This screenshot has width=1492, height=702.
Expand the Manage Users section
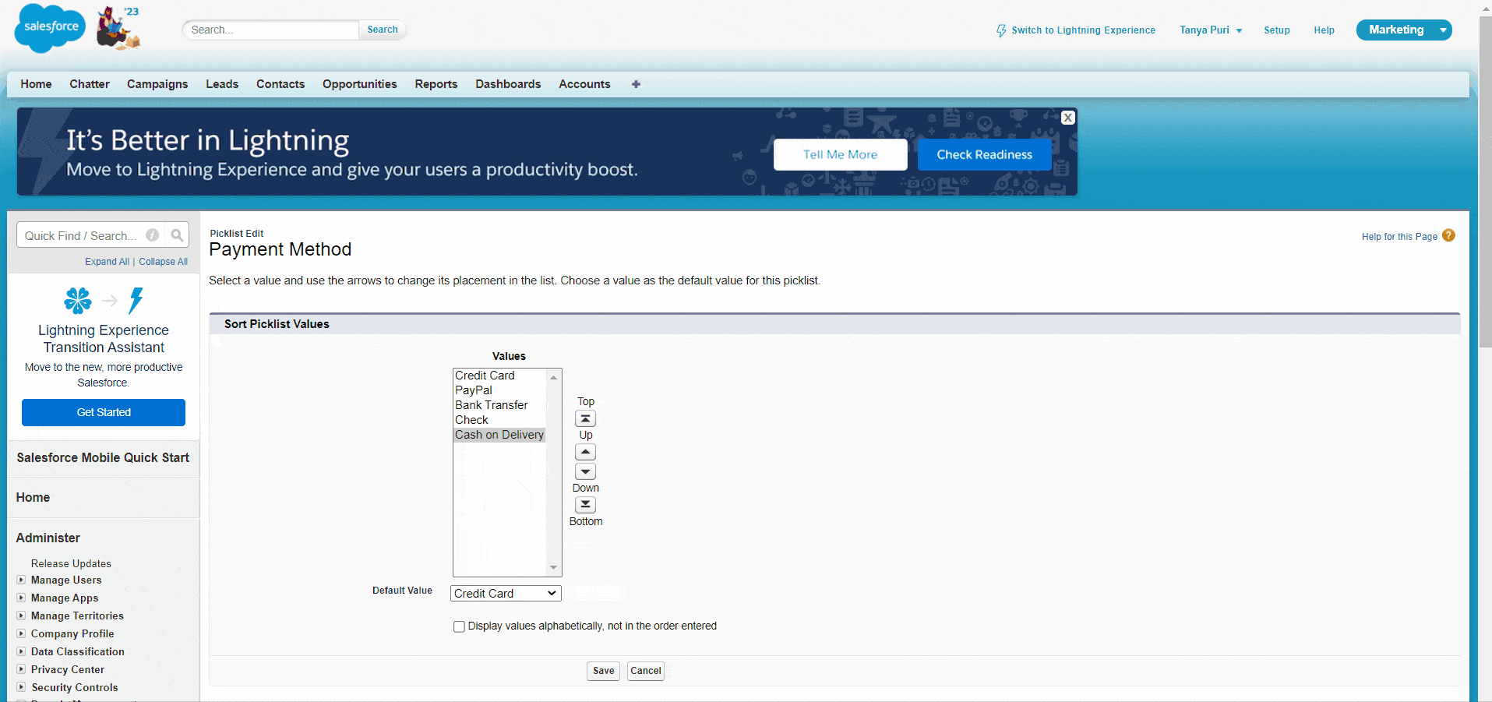coord(21,580)
